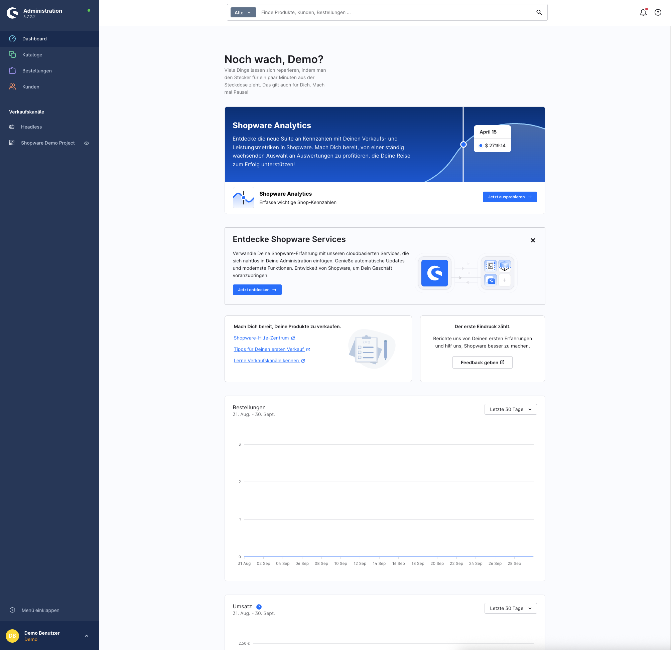
Task: Toggle eye icon beside Shopware Demo Project
Action: coord(87,143)
